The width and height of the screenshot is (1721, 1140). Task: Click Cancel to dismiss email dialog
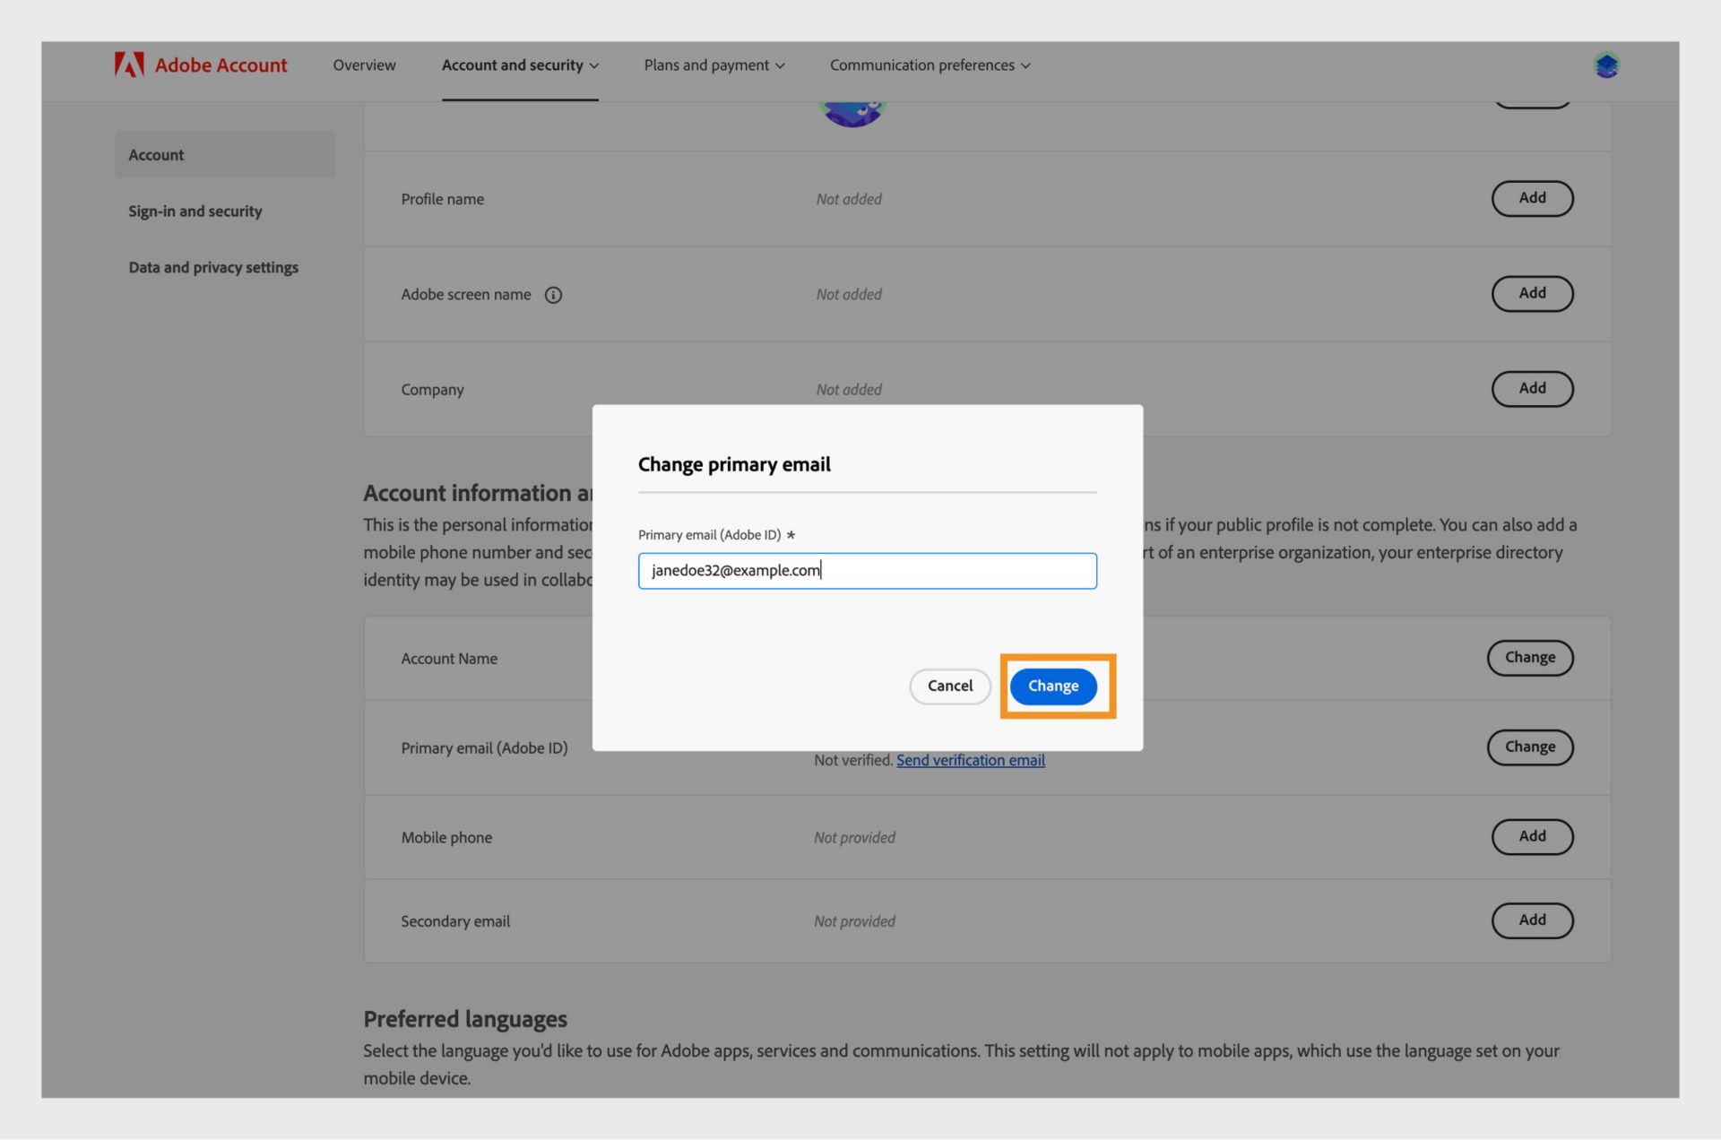tap(950, 686)
